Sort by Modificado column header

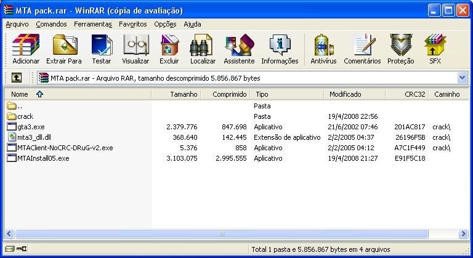[355, 94]
